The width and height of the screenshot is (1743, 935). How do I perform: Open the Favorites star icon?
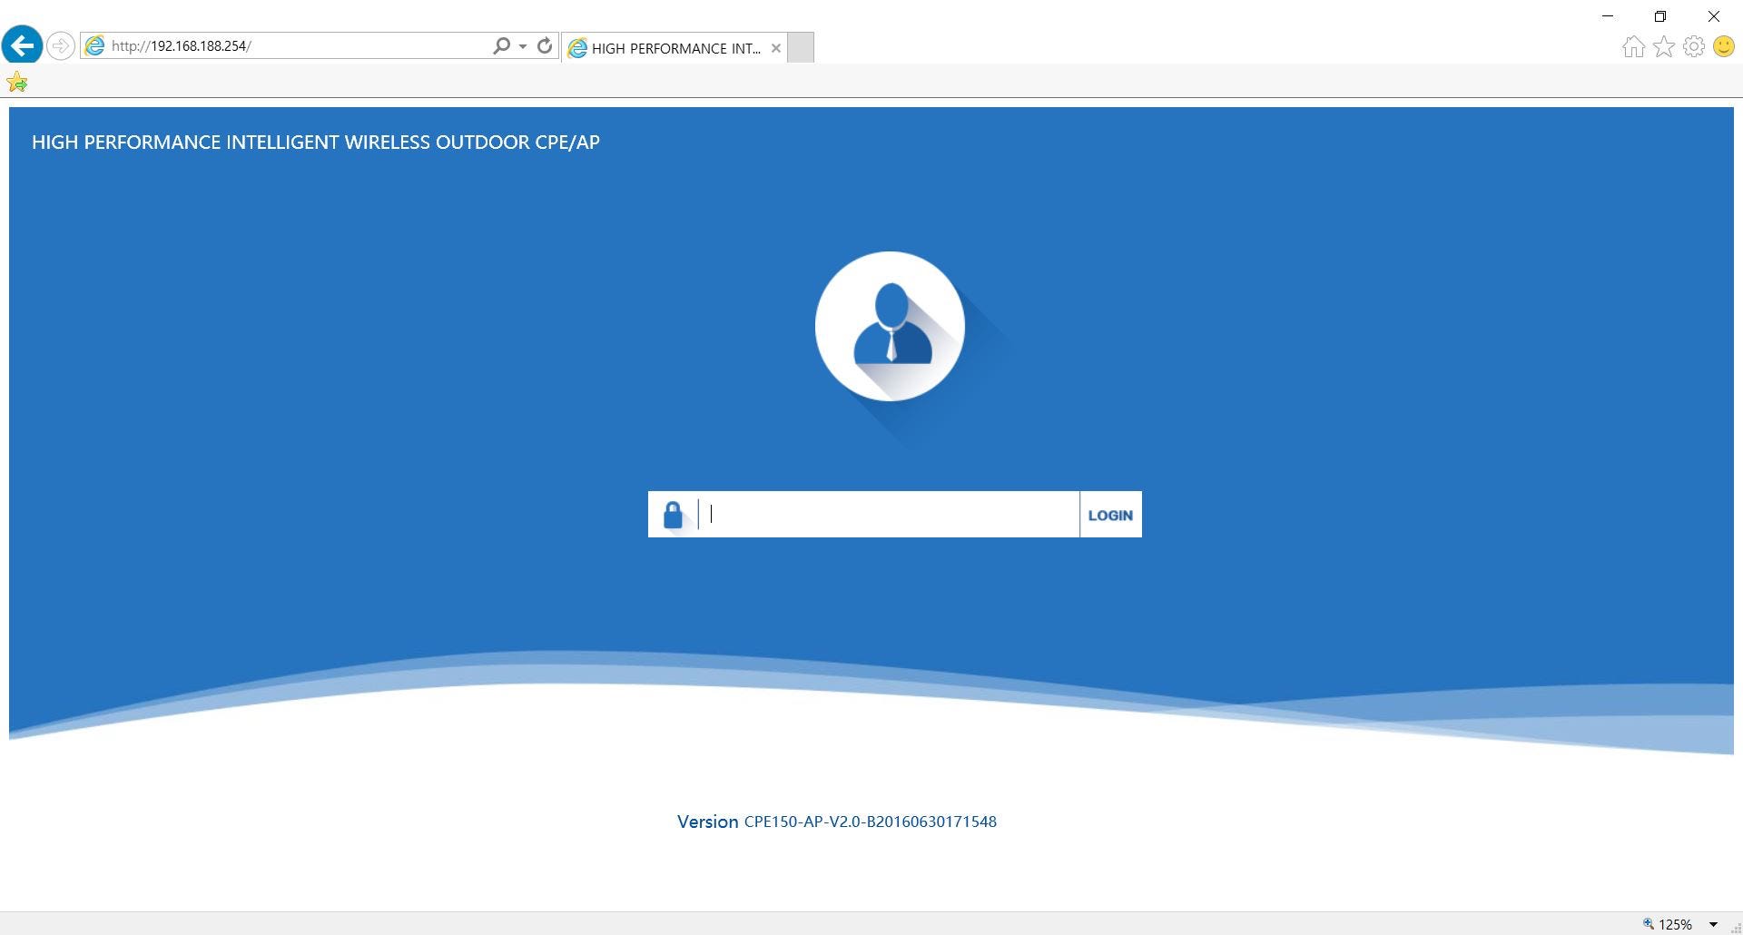click(1664, 46)
